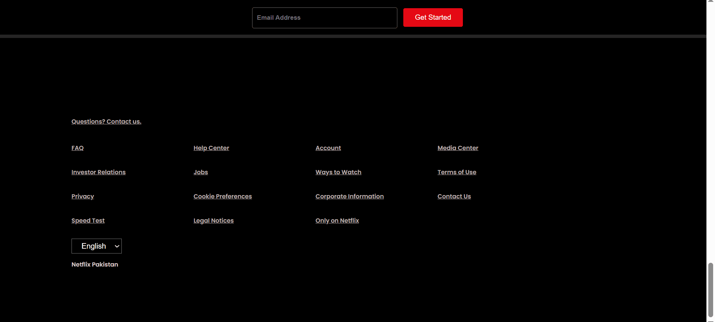Launch the Speed Test link
This screenshot has height=322, width=715.
coord(88,221)
